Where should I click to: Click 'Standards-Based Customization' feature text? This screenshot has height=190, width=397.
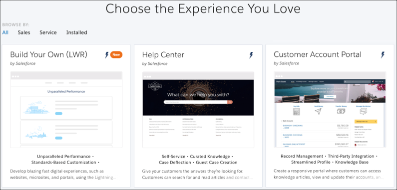[x=64, y=163]
